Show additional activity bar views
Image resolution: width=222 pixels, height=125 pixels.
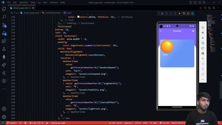4,89
